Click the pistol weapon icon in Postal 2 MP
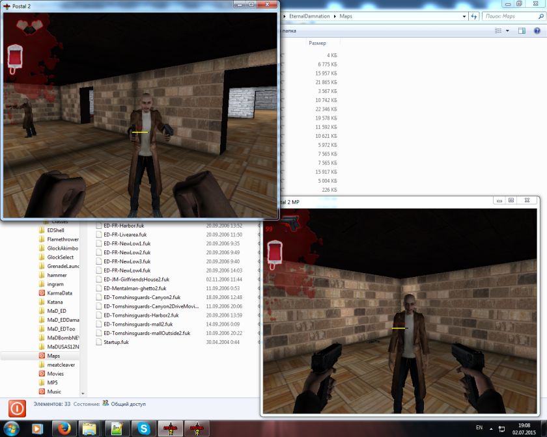The height and width of the screenshot is (437, 547). (290, 222)
